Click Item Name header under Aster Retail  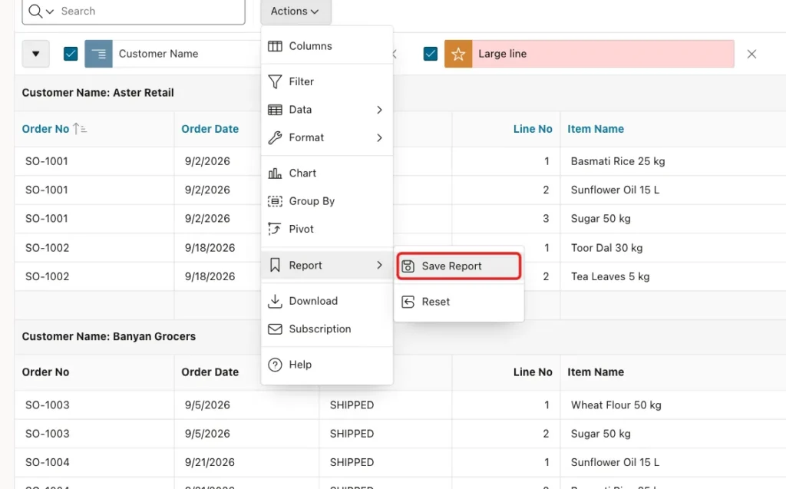point(596,129)
